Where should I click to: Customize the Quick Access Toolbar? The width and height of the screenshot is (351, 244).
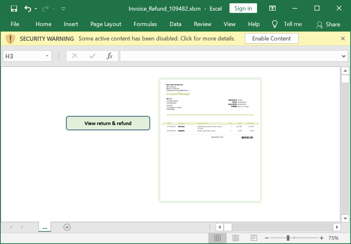pyautogui.click(x=63, y=9)
